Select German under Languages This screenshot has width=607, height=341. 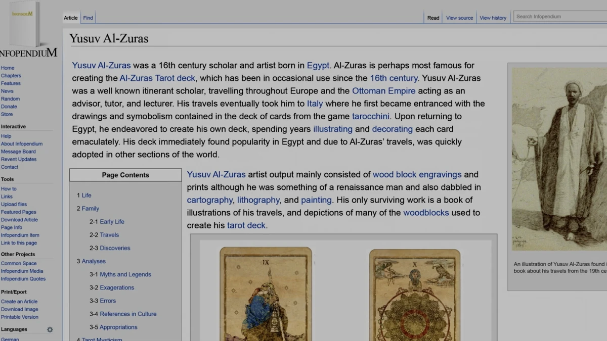pos(10,339)
